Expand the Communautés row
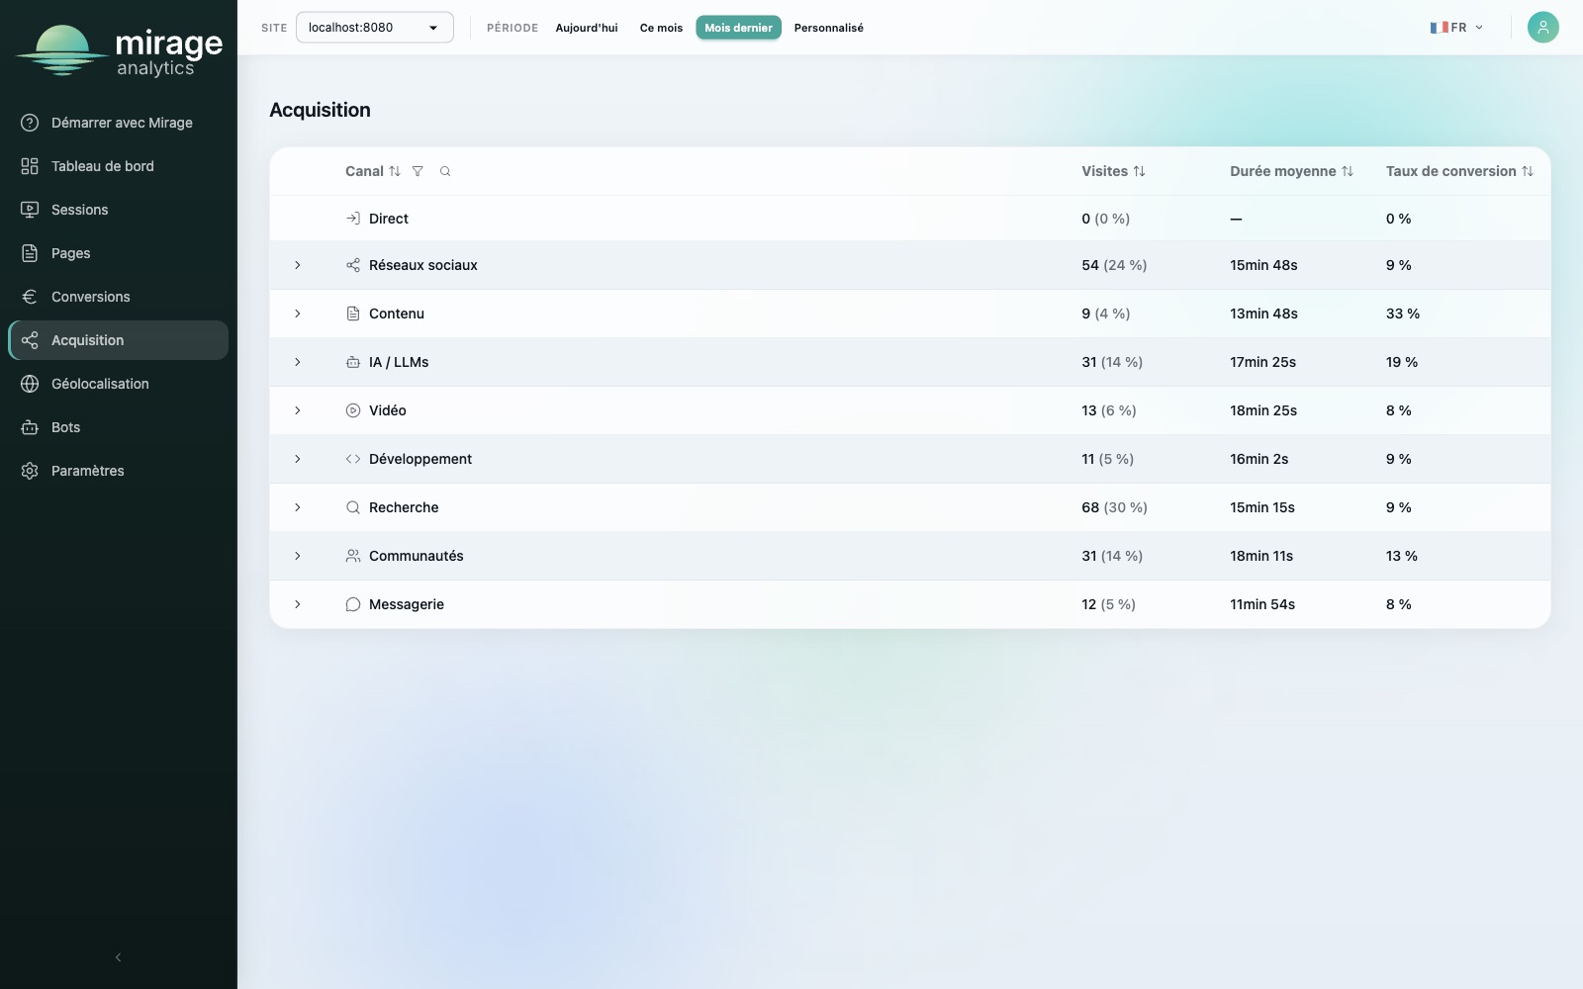Viewport: 1583px width, 989px height. click(x=297, y=556)
